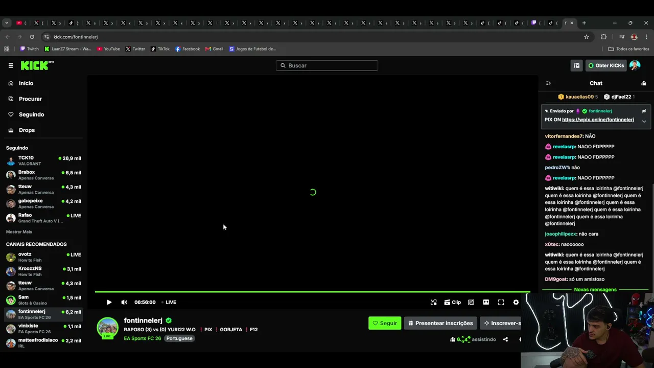Open fontinnelerj channel avatar
This screenshot has width=654, height=368.
pos(108,328)
